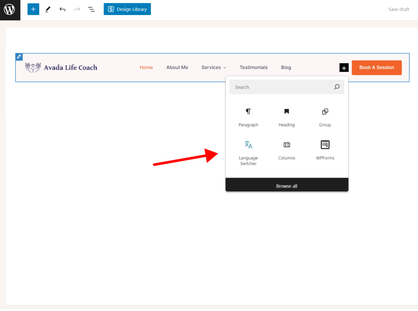418x311 pixels.
Task: Open the Design Library
Action: (127, 9)
